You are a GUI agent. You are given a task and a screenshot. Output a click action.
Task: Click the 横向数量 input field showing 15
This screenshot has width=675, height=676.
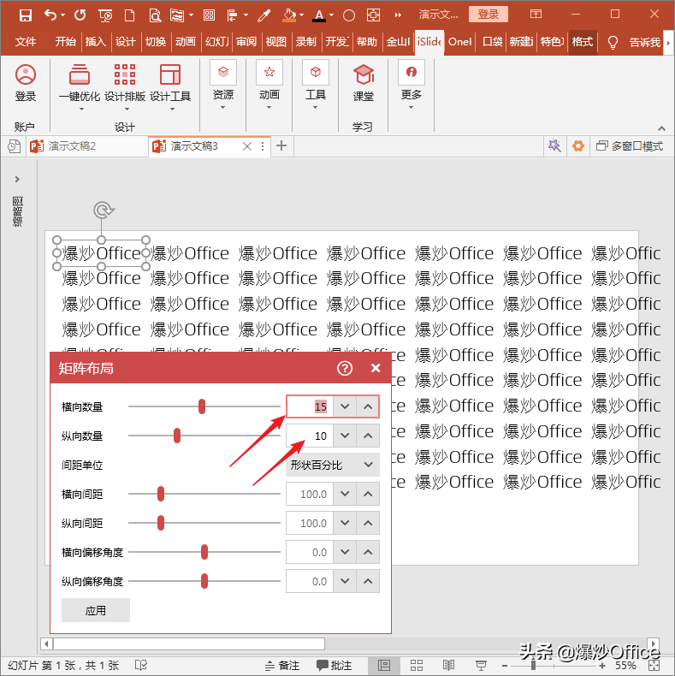pos(310,406)
